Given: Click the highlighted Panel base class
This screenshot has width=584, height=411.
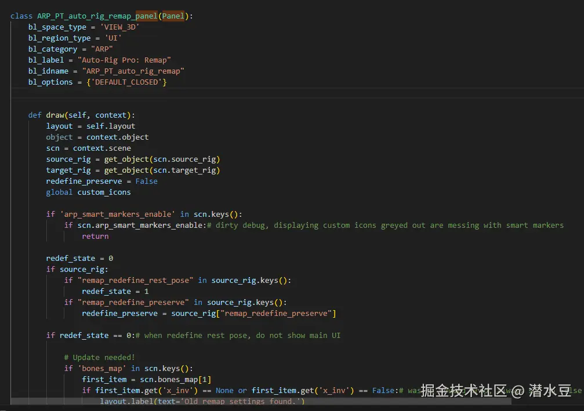Looking at the screenshot, I should (x=173, y=16).
